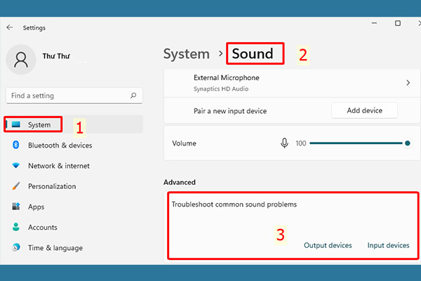421x281 pixels.
Task: Click the Settings window title
Action: (34, 27)
